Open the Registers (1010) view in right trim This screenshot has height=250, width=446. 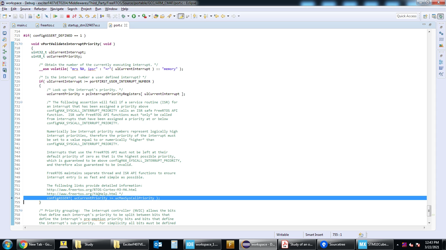[441, 39]
